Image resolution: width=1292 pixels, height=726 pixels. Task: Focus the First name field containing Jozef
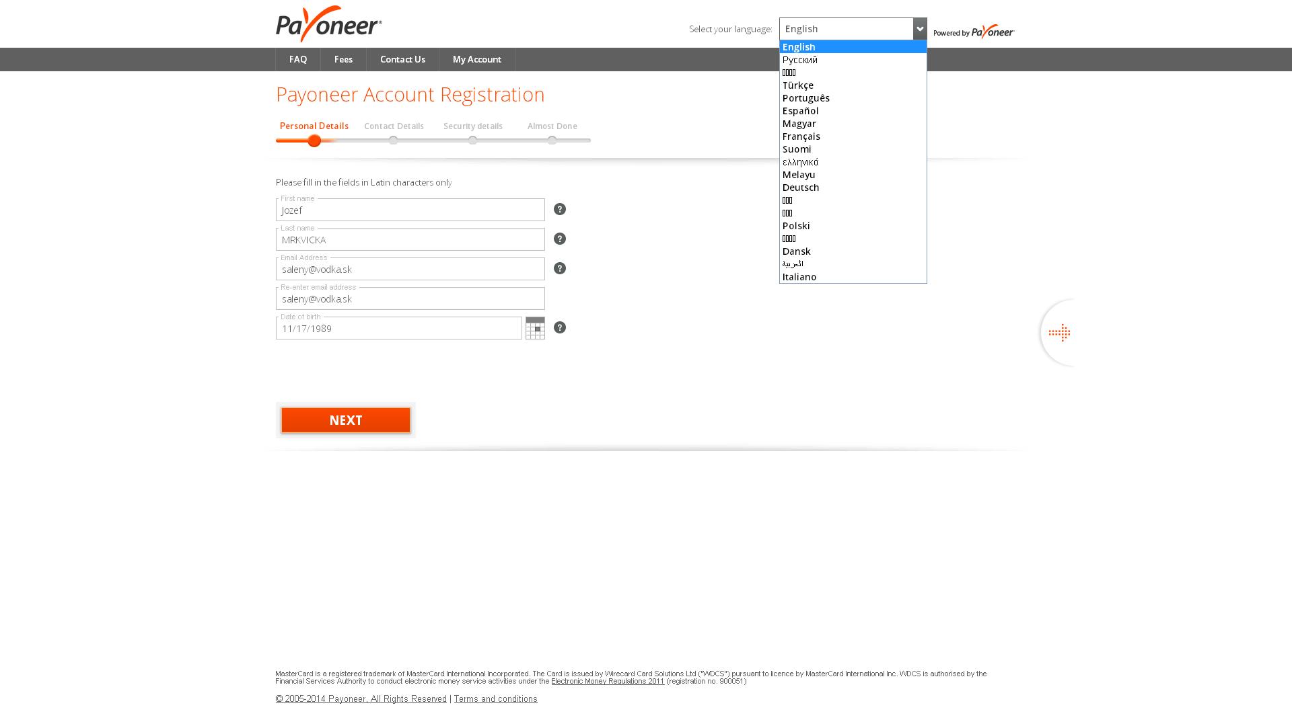(410, 210)
